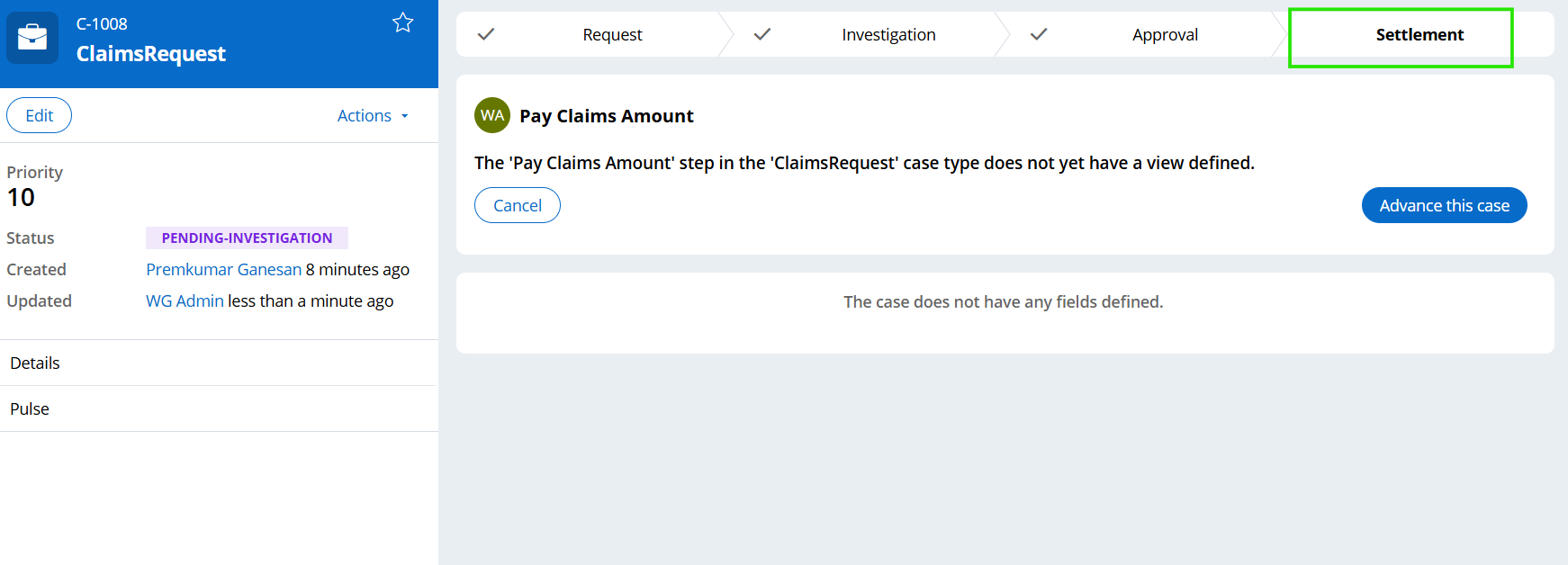Expand the Pulse section
The height and width of the screenshot is (565, 1568).
30,408
